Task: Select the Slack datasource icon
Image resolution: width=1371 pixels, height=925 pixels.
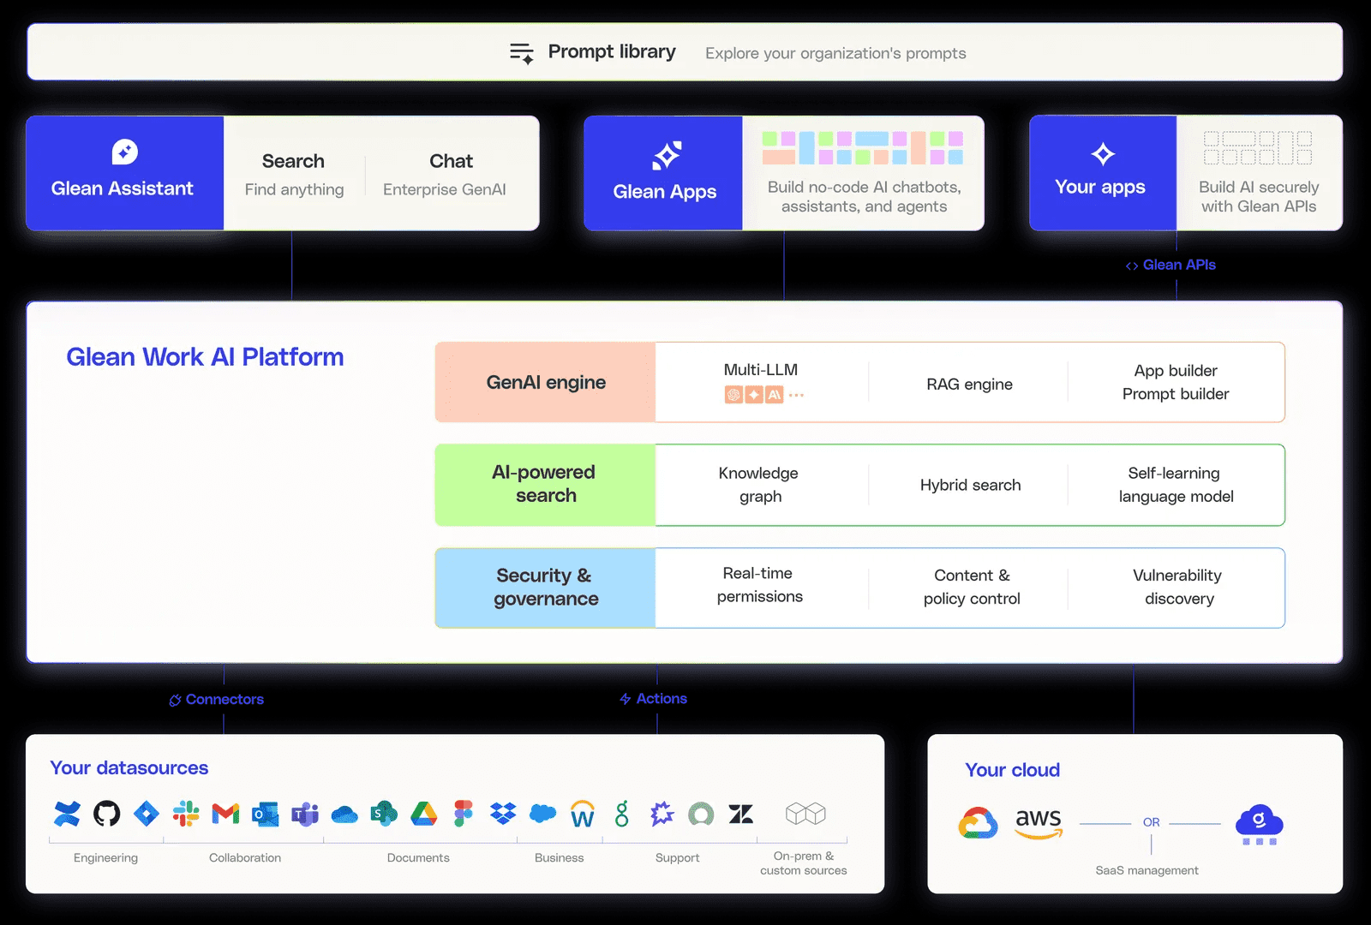Action: point(186,814)
